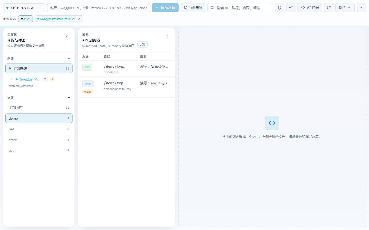Open the GET /demo/typ... API row
The width and height of the screenshot is (369, 230).
click(127, 69)
